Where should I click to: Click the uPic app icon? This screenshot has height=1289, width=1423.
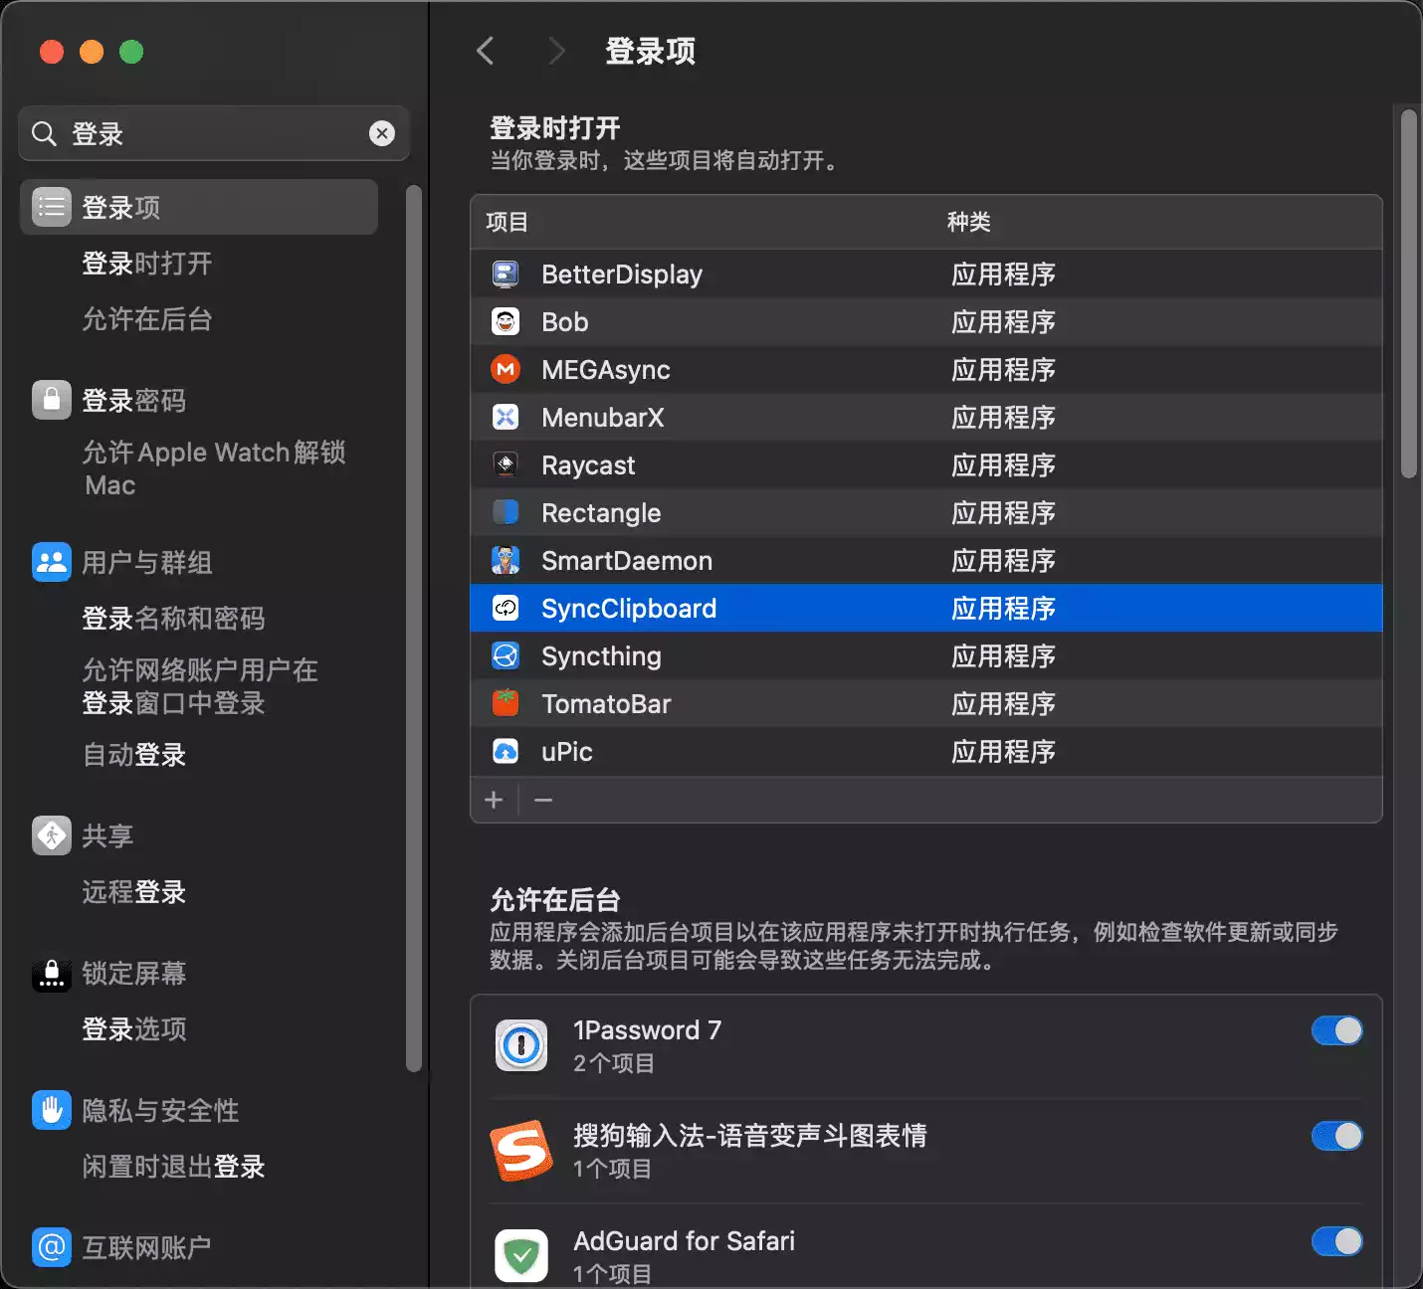506,752
